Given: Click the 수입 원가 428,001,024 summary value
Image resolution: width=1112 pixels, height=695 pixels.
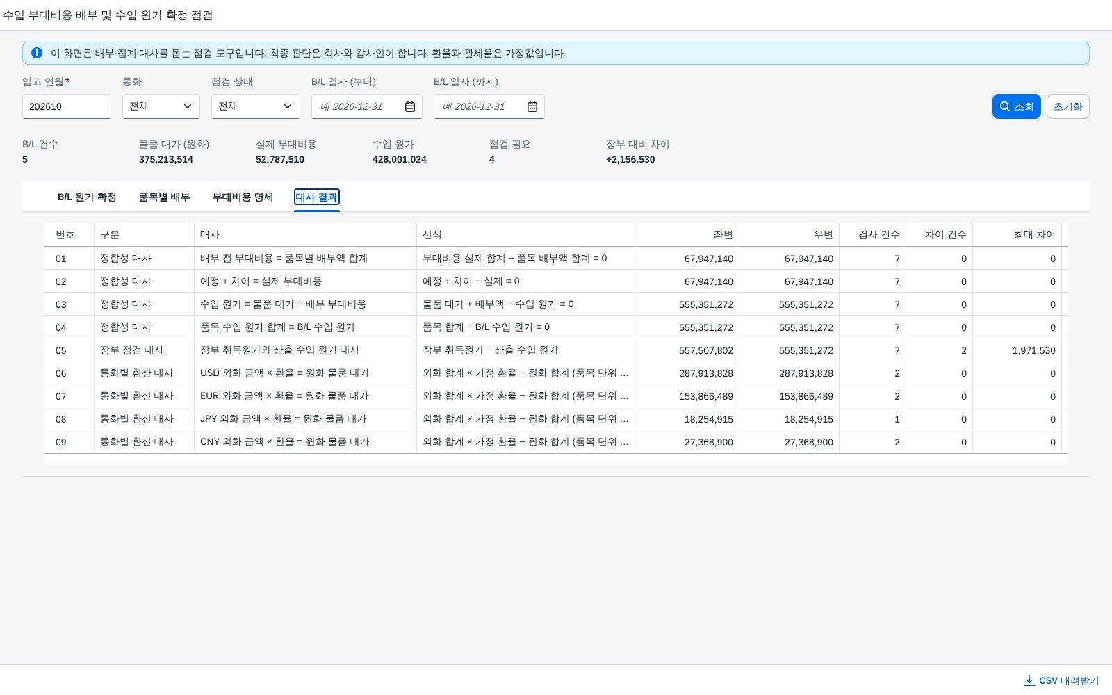Looking at the screenshot, I should (400, 159).
